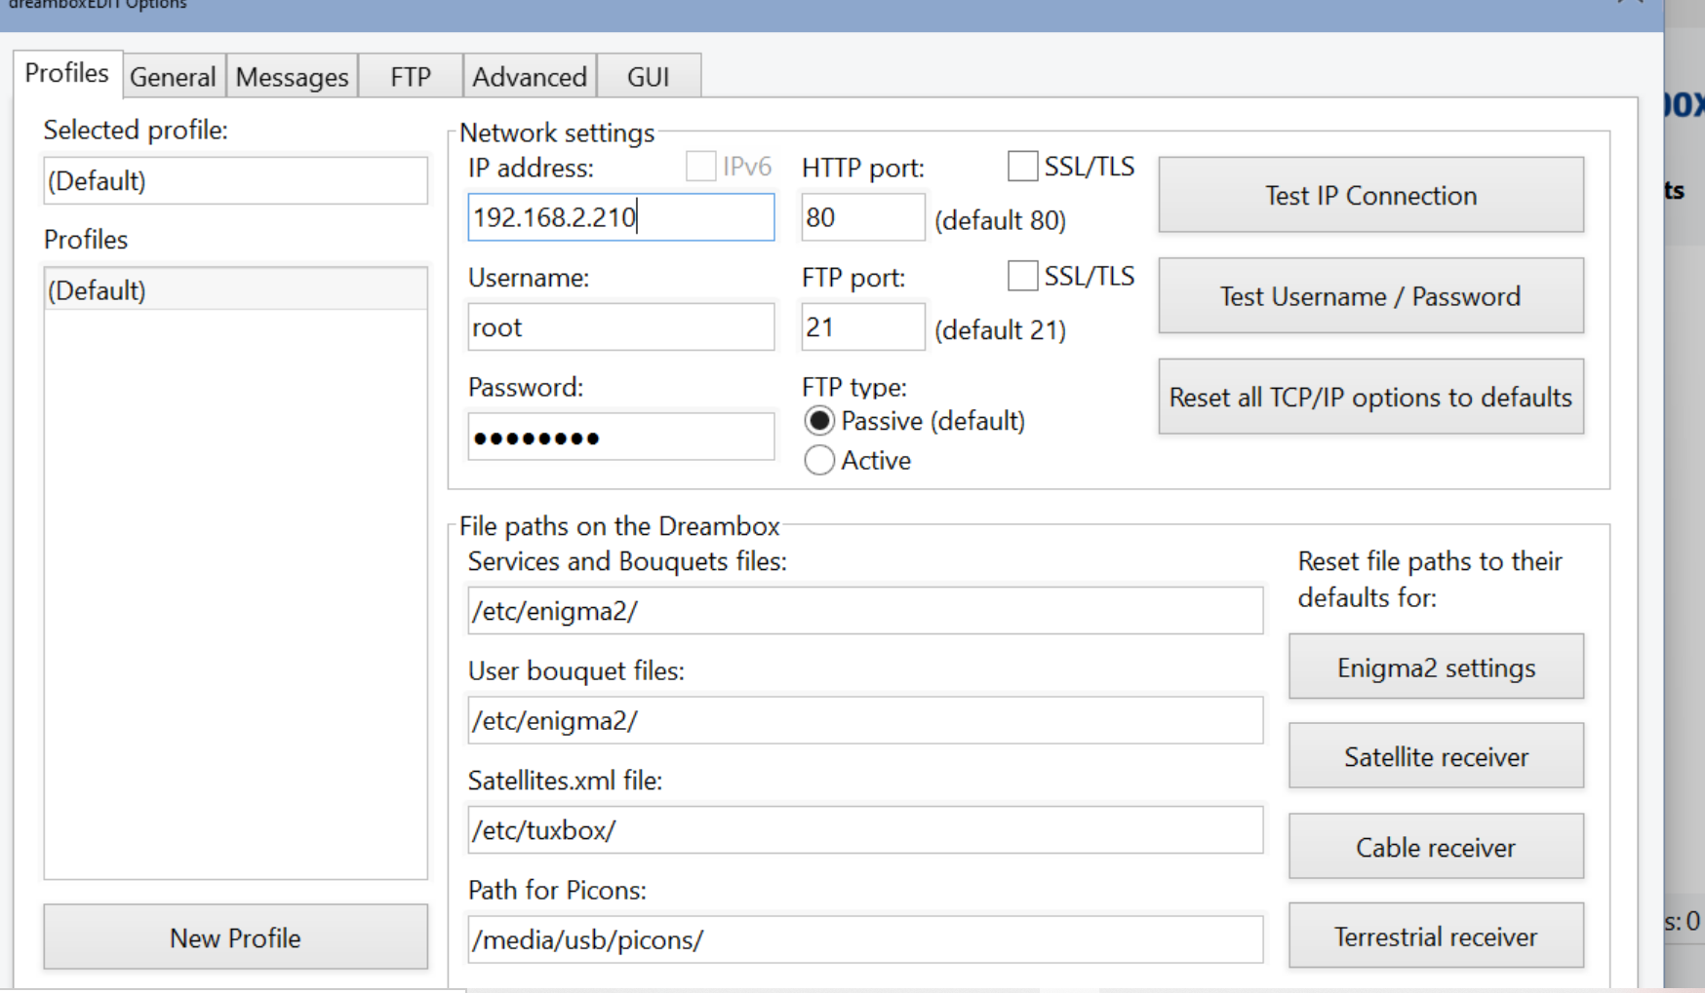Screen dimensions: 1705x993
Task: Toggle the IPv6 checkbox
Action: (x=700, y=167)
